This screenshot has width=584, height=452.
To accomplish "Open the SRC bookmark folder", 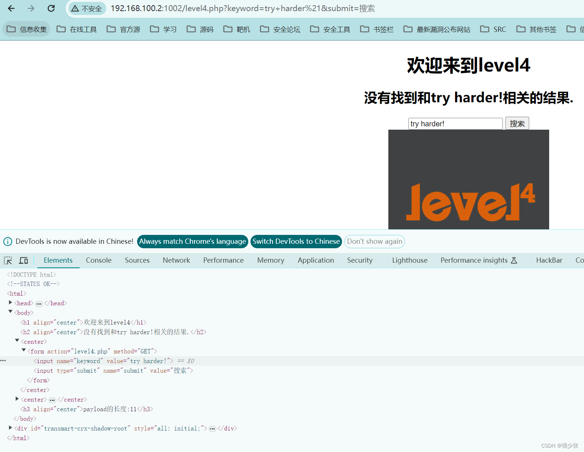I will click(x=493, y=29).
